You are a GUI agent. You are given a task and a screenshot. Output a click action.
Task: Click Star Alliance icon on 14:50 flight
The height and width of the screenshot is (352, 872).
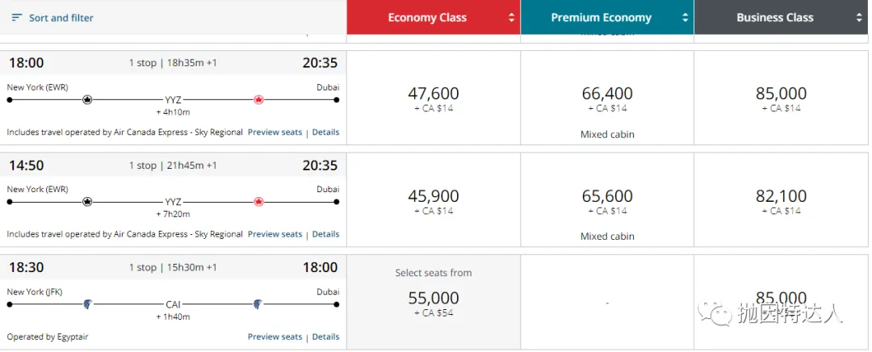(87, 202)
